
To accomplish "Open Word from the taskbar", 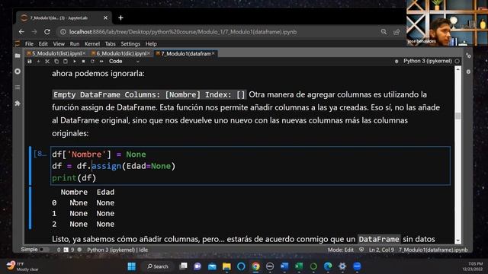I will click(x=284, y=266).
